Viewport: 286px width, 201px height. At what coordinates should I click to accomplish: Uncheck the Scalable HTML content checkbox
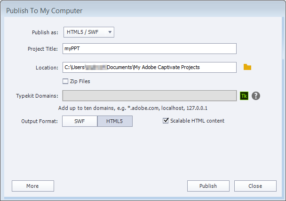pyautogui.click(x=166, y=121)
